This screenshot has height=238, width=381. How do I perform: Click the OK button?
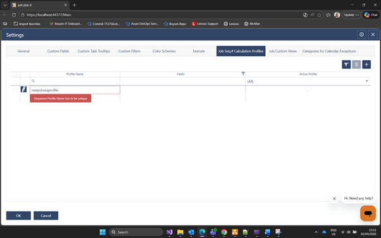pos(18,215)
